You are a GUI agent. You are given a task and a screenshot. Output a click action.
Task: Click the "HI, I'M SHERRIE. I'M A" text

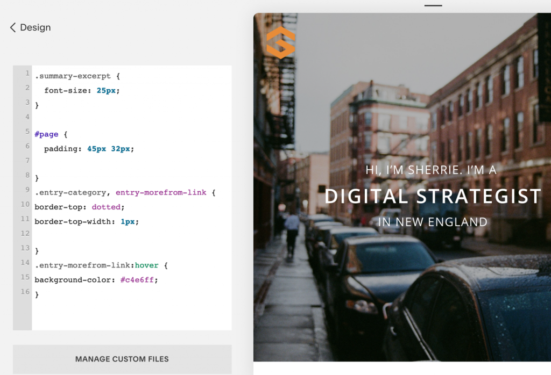click(431, 170)
